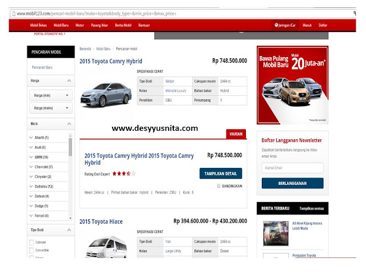Screen dimensions: 366x274
Task: Click the Camry Hybrid car photo
Action: [x=106, y=95]
